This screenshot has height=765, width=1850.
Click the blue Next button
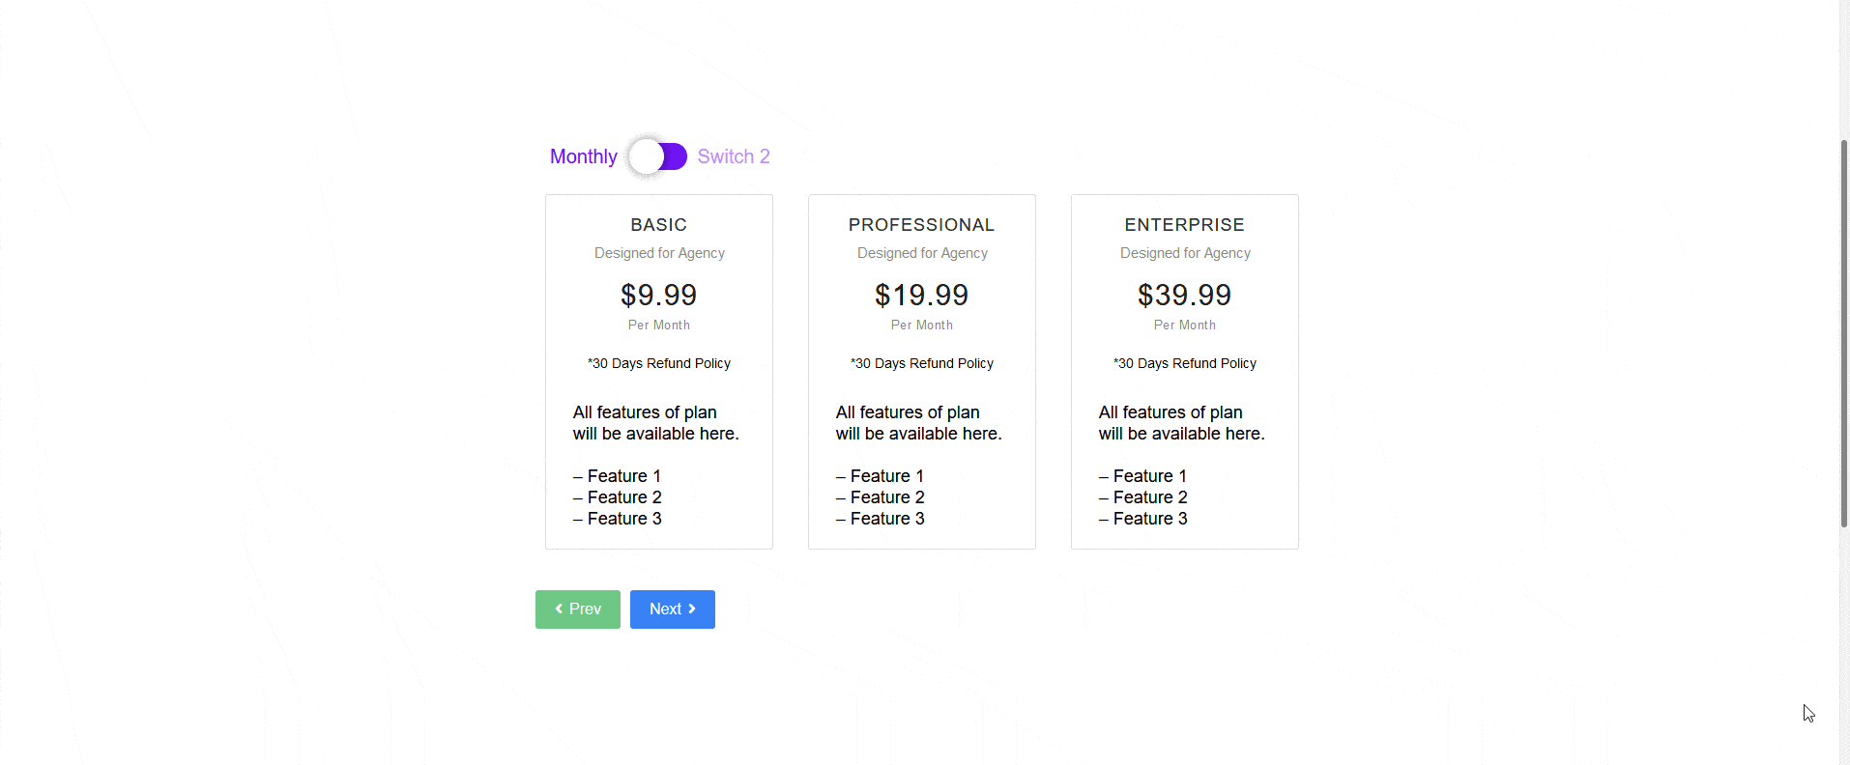click(x=673, y=609)
